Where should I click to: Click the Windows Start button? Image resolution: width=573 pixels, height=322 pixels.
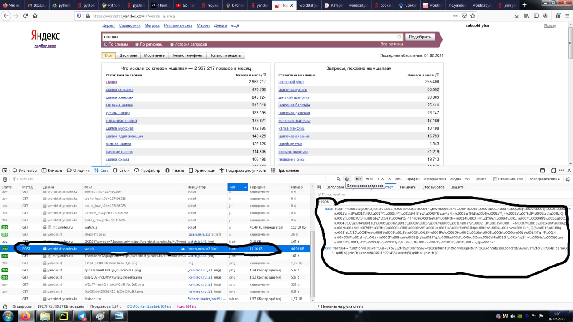pos(7,316)
